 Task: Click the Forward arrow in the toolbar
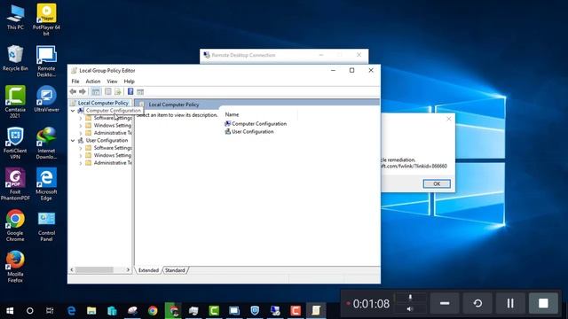(x=83, y=92)
